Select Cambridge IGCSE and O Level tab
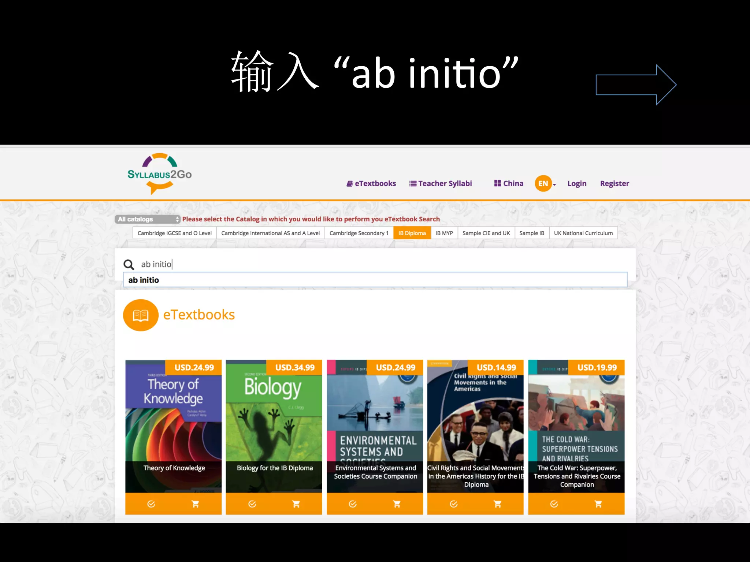 coord(174,233)
